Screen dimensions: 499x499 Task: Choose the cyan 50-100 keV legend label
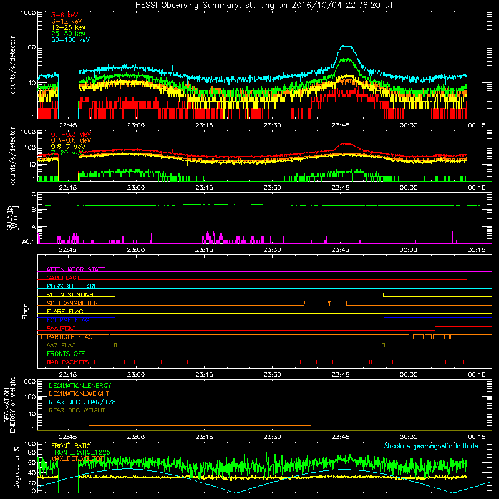tap(70, 40)
